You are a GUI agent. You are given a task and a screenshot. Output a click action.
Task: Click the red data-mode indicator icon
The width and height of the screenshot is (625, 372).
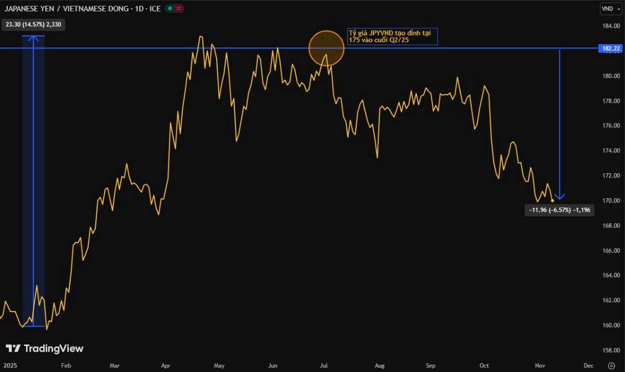pyautogui.click(x=179, y=8)
